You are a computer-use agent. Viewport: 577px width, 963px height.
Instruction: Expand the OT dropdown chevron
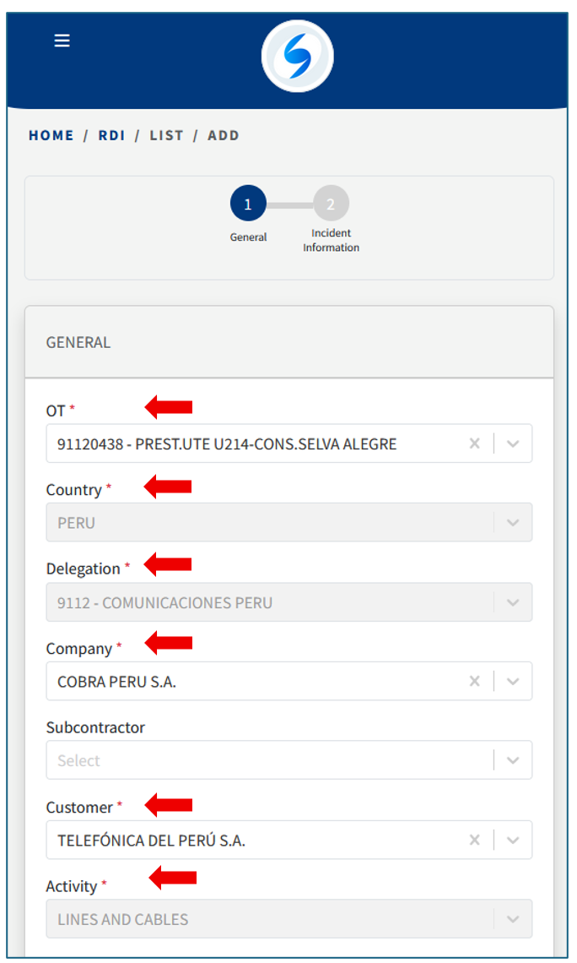click(513, 443)
